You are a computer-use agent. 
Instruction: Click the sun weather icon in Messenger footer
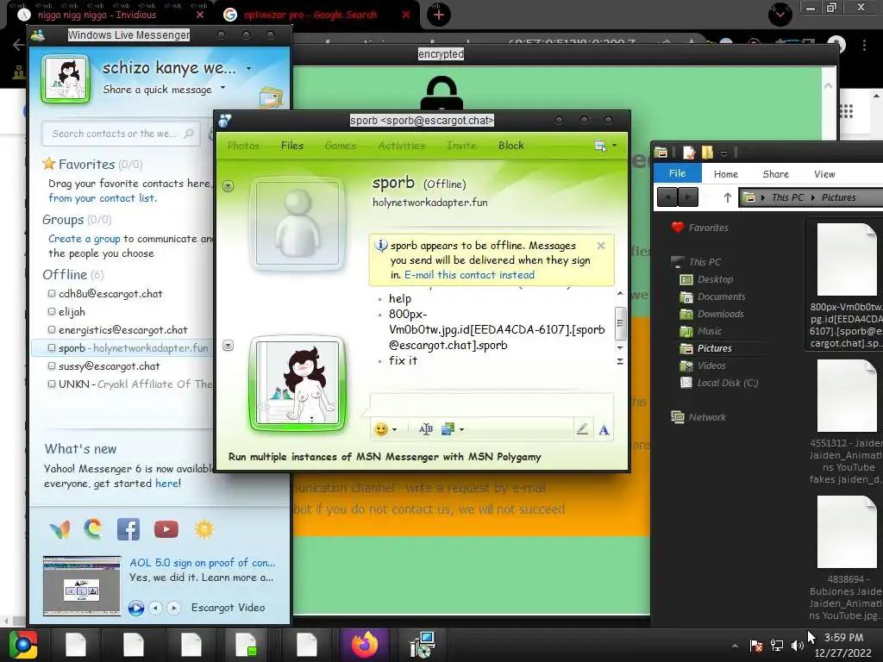(204, 529)
